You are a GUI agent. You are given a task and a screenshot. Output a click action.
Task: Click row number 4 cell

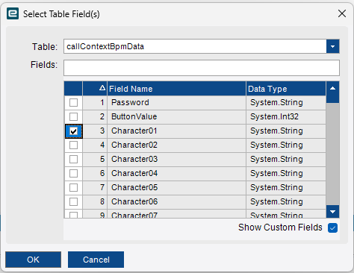95,145
